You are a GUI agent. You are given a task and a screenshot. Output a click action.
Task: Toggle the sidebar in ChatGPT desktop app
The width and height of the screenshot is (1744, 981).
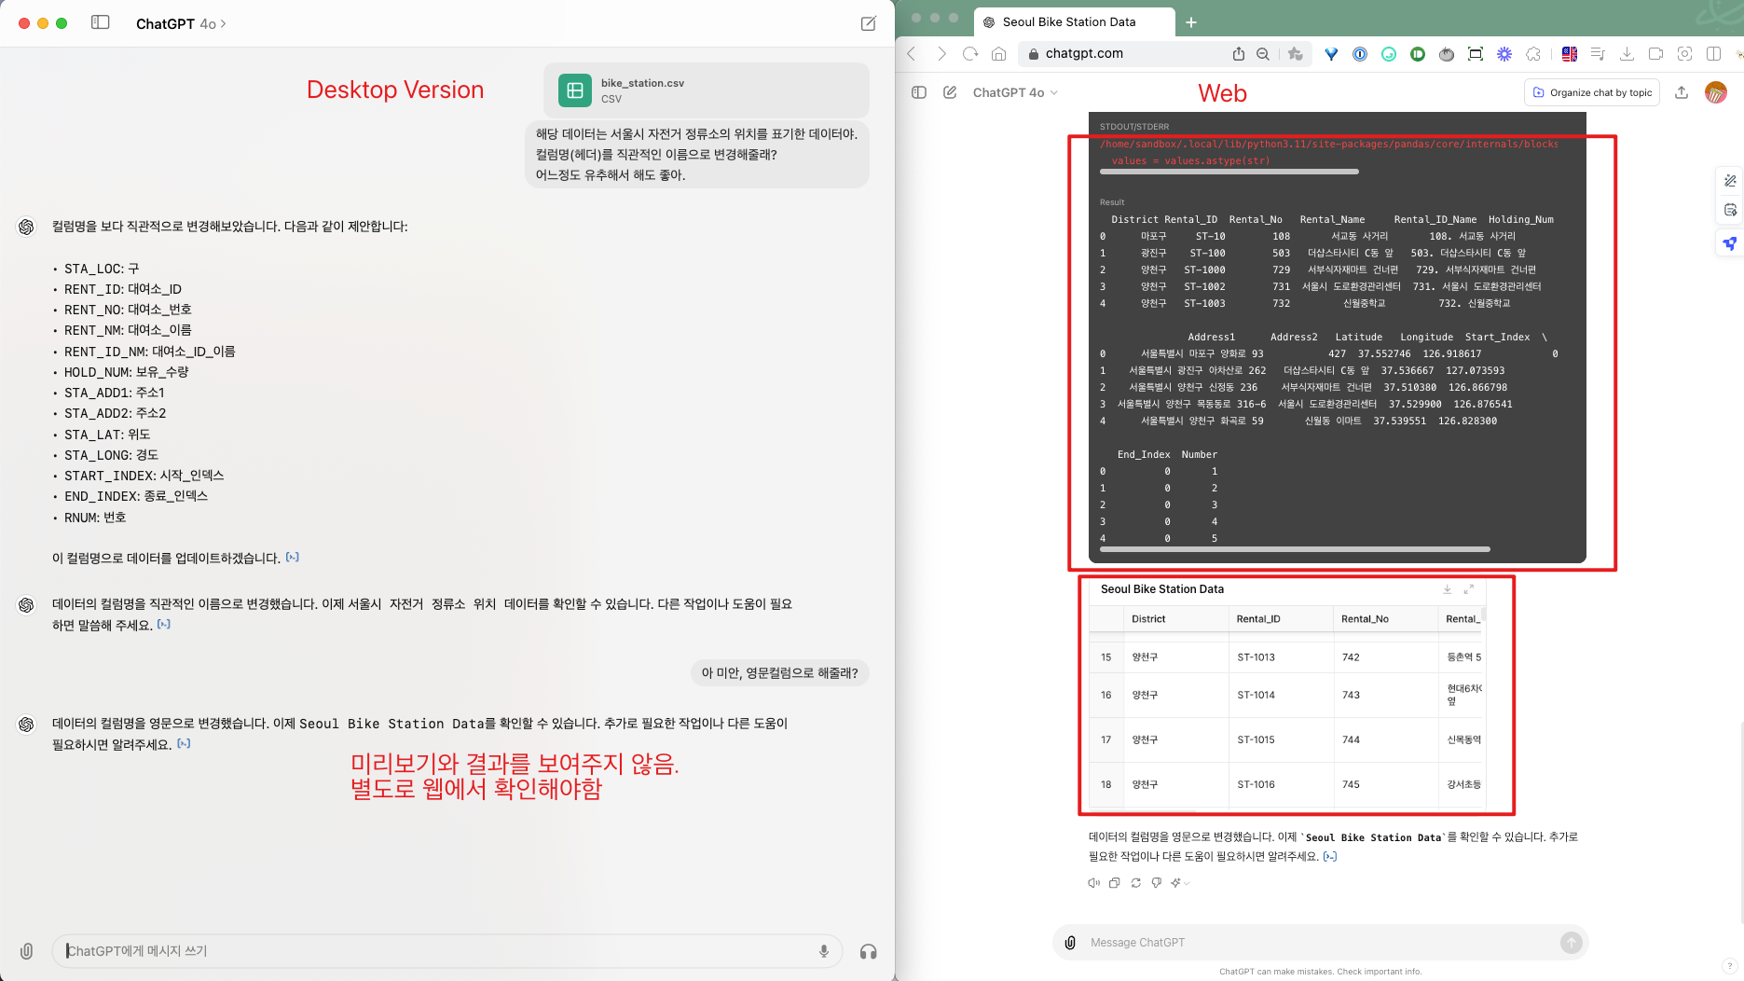[101, 22]
